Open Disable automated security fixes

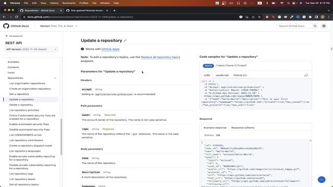click(x=29, y=129)
